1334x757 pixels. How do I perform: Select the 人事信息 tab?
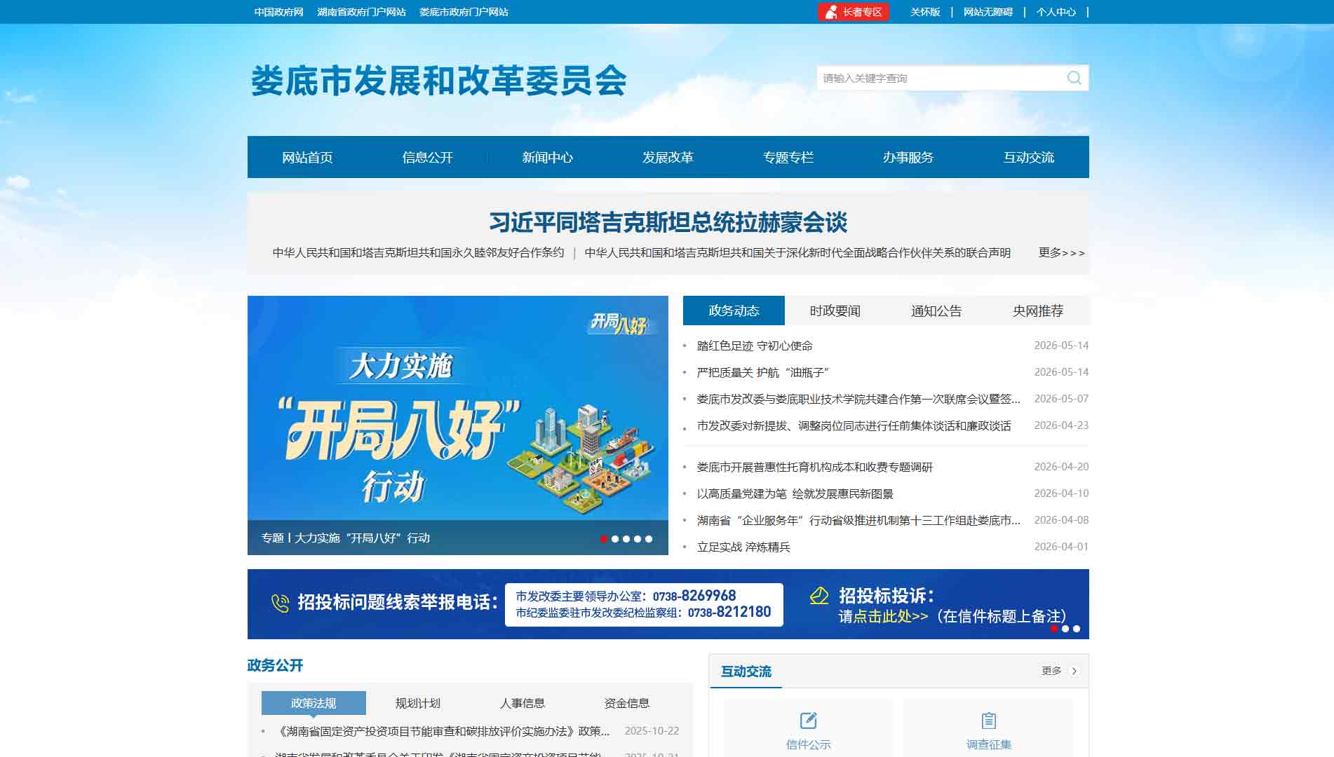point(523,703)
